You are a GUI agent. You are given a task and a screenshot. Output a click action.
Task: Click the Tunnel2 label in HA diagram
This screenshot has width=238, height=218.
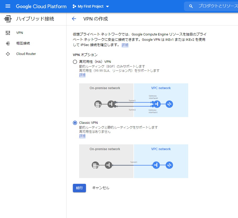click(x=132, y=110)
